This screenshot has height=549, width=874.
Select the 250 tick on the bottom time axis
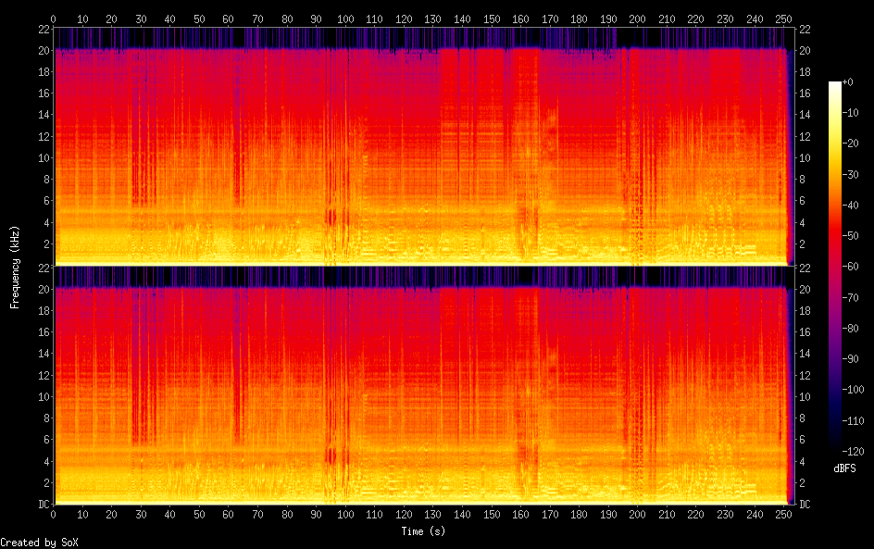[x=784, y=514]
